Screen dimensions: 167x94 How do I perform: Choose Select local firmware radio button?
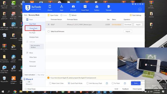click(49, 31)
